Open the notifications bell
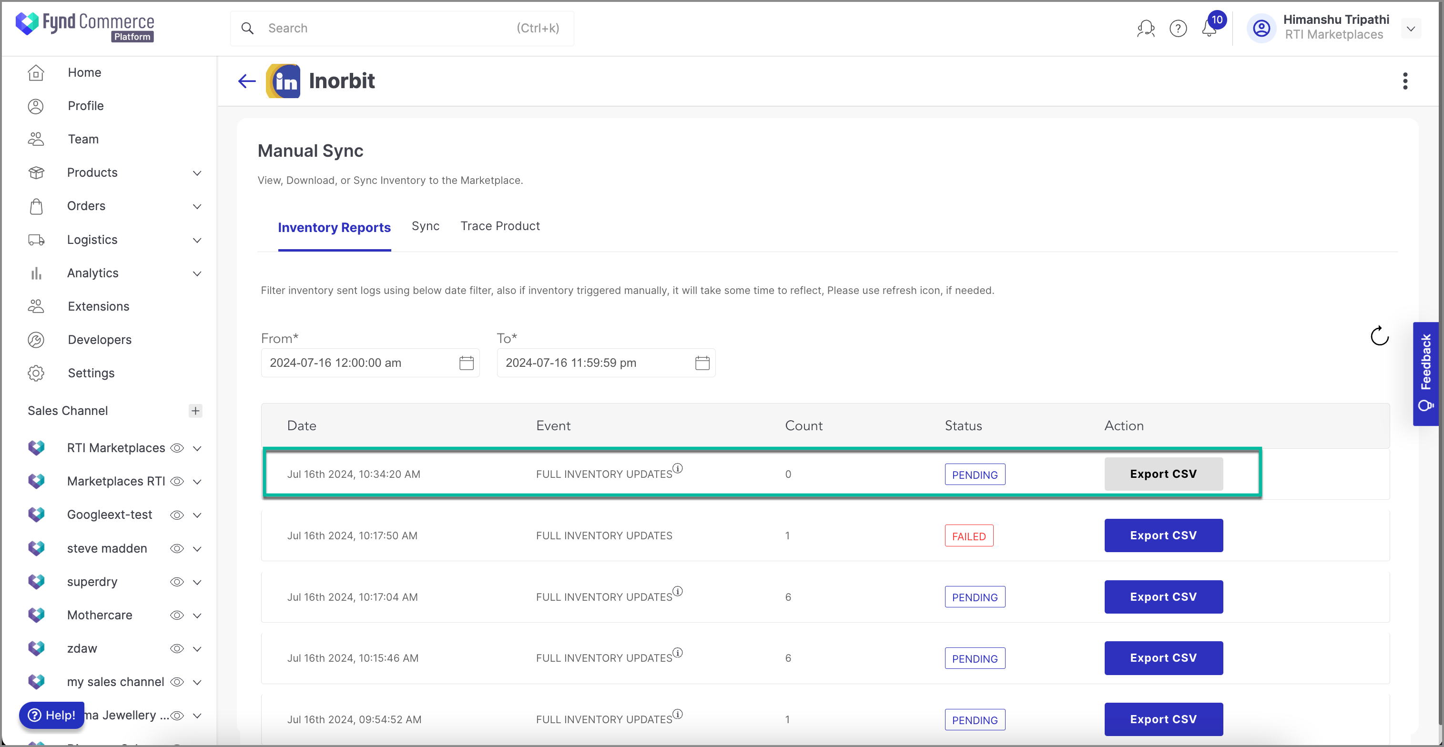The image size is (1444, 747). click(x=1209, y=28)
